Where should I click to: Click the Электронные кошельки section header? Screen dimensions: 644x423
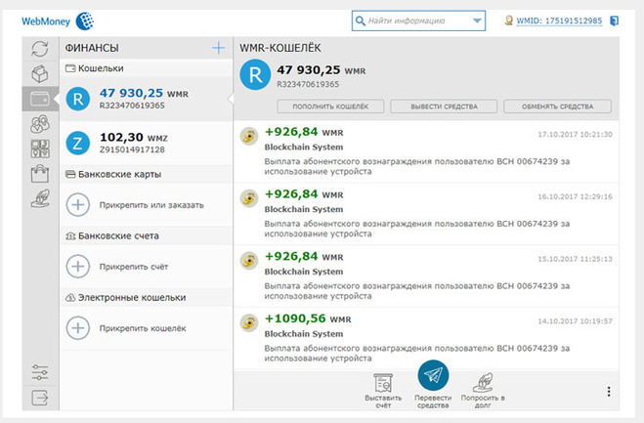[147, 297]
